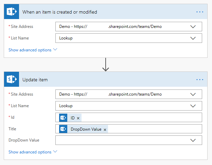Open List Name dropdown in trigger card
This screenshot has height=165, width=212.
(193, 38)
